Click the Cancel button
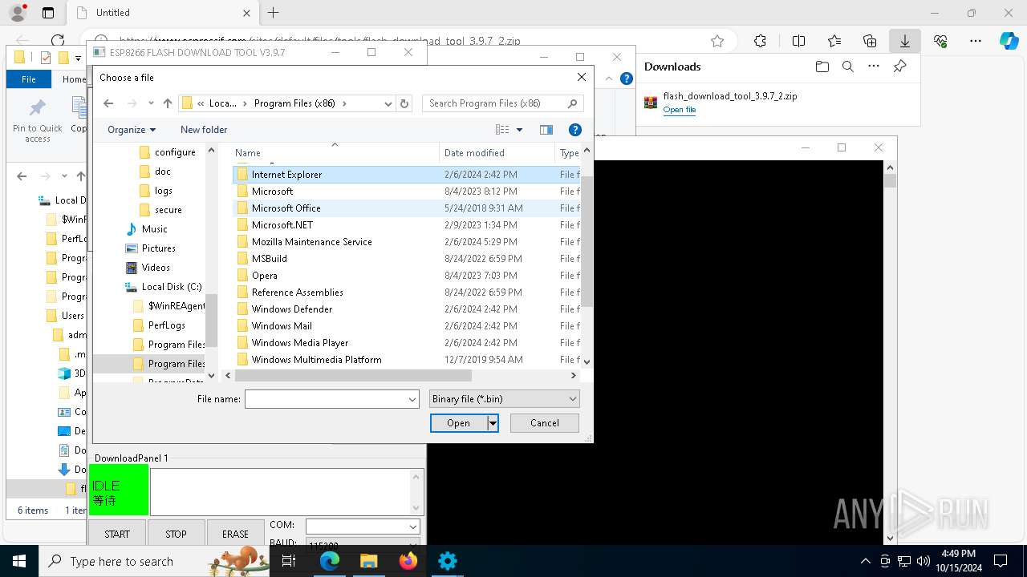The height and width of the screenshot is (577, 1027). click(545, 423)
